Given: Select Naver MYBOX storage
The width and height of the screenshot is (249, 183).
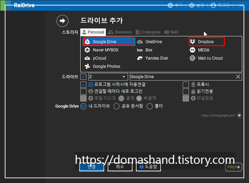Looking at the screenshot, I should (101, 50).
